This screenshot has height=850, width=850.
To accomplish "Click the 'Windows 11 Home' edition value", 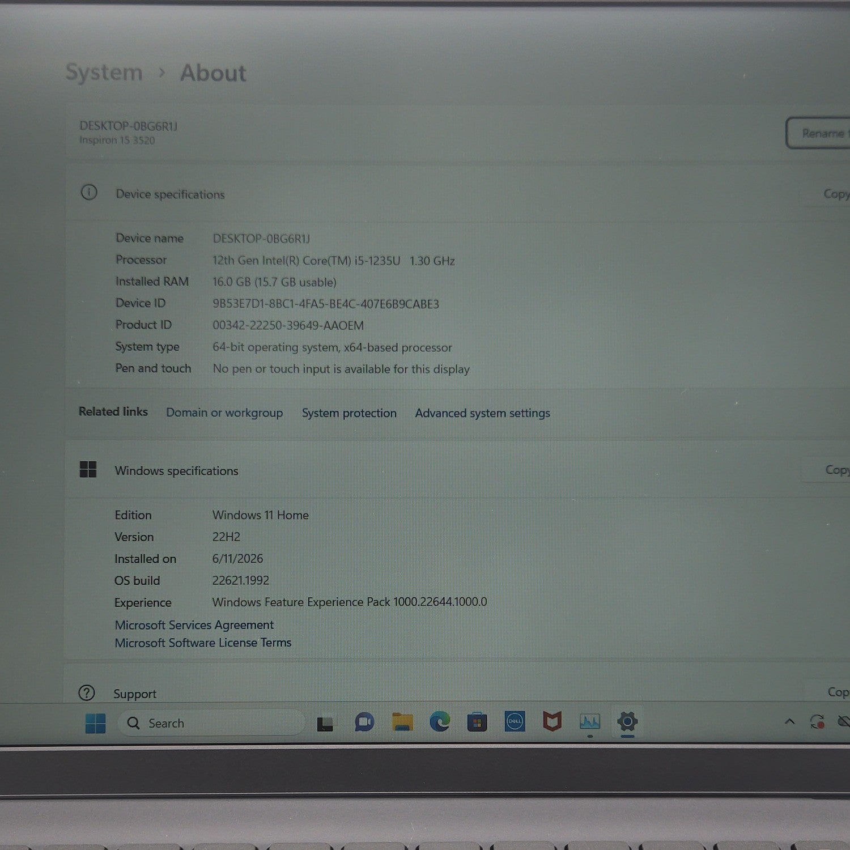I will tap(261, 515).
